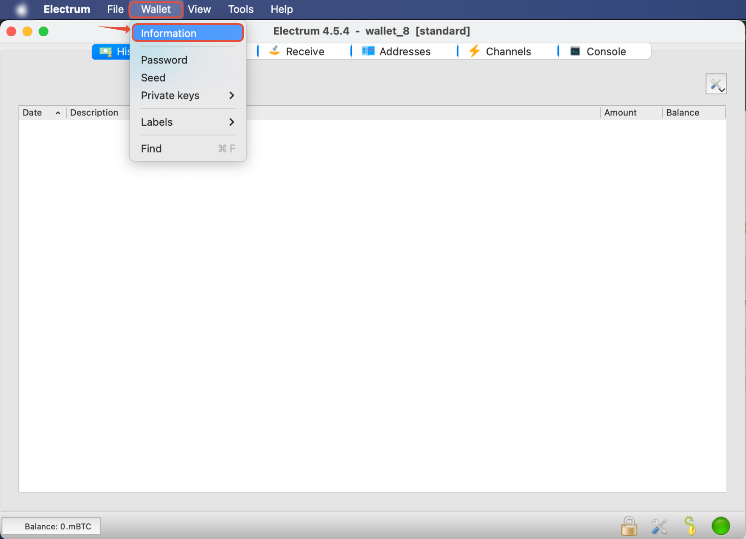Open the Help menu
The image size is (746, 539).
pos(282,9)
